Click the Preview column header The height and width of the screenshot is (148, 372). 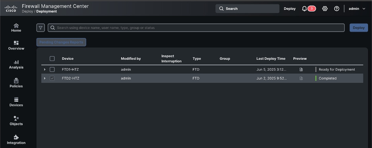(300, 59)
